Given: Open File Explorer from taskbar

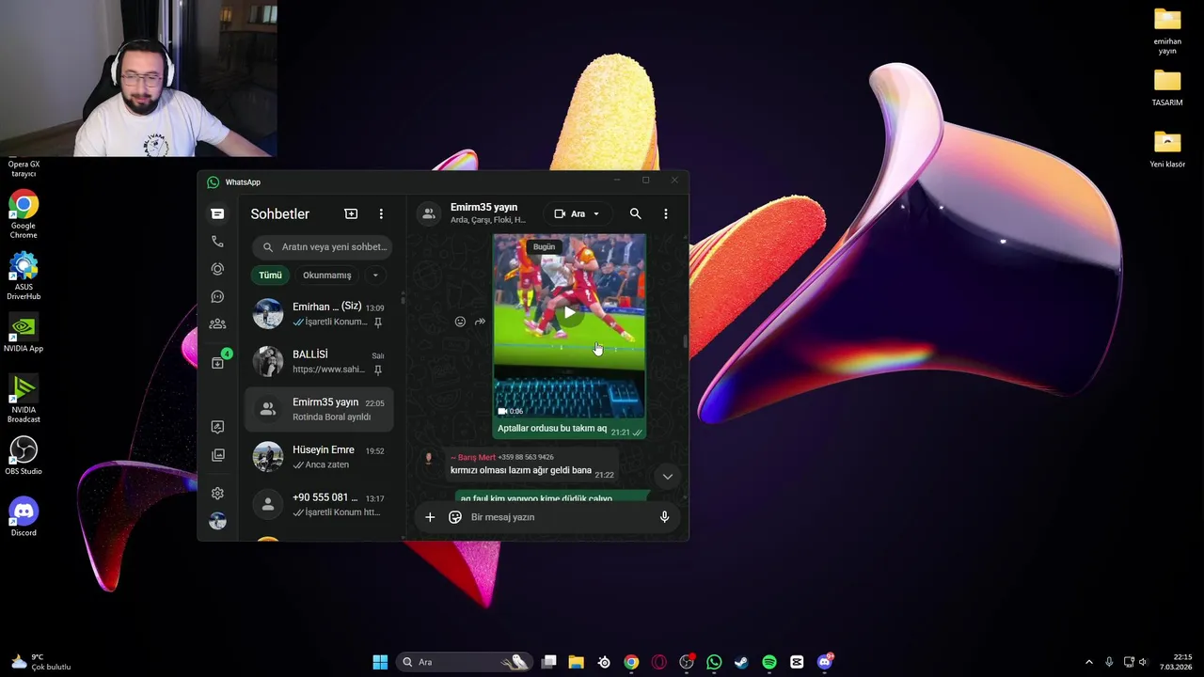Looking at the screenshot, I should (x=576, y=662).
